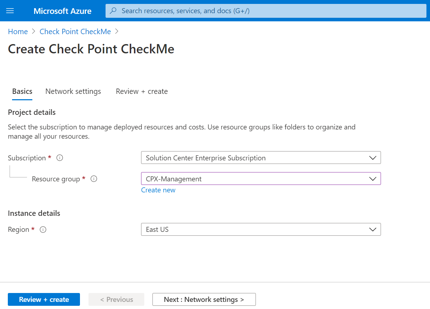
Task: Switch to the Review + create tab
Action: click(142, 91)
